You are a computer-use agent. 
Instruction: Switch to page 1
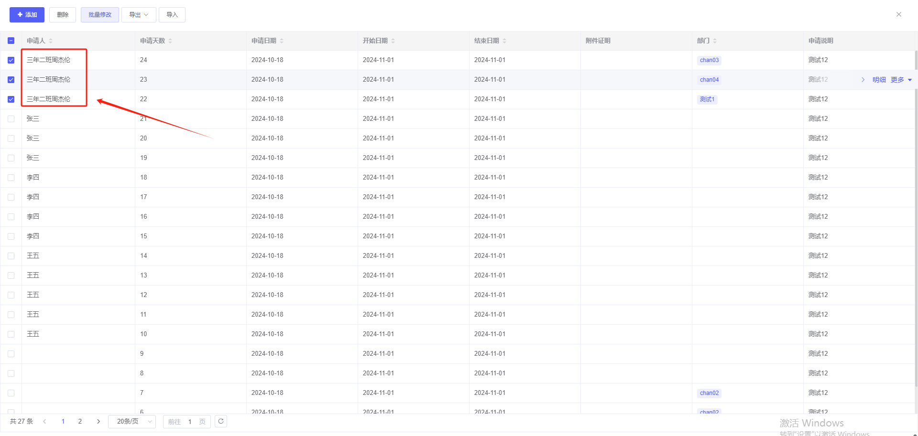click(x=63, y=421)
